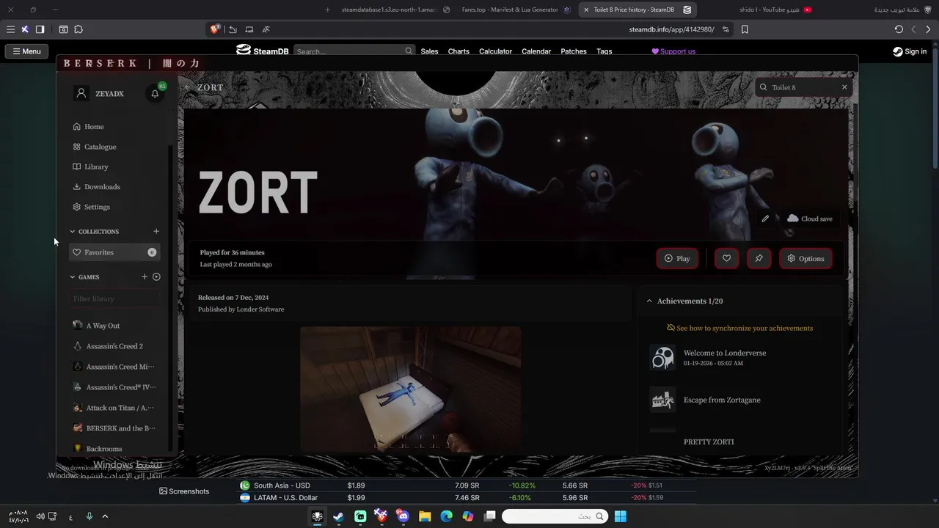Image resolution: width=939 pixels, height=528 pixels.
Task: Open Cloud save for ZORT
Action: (810, 219)
